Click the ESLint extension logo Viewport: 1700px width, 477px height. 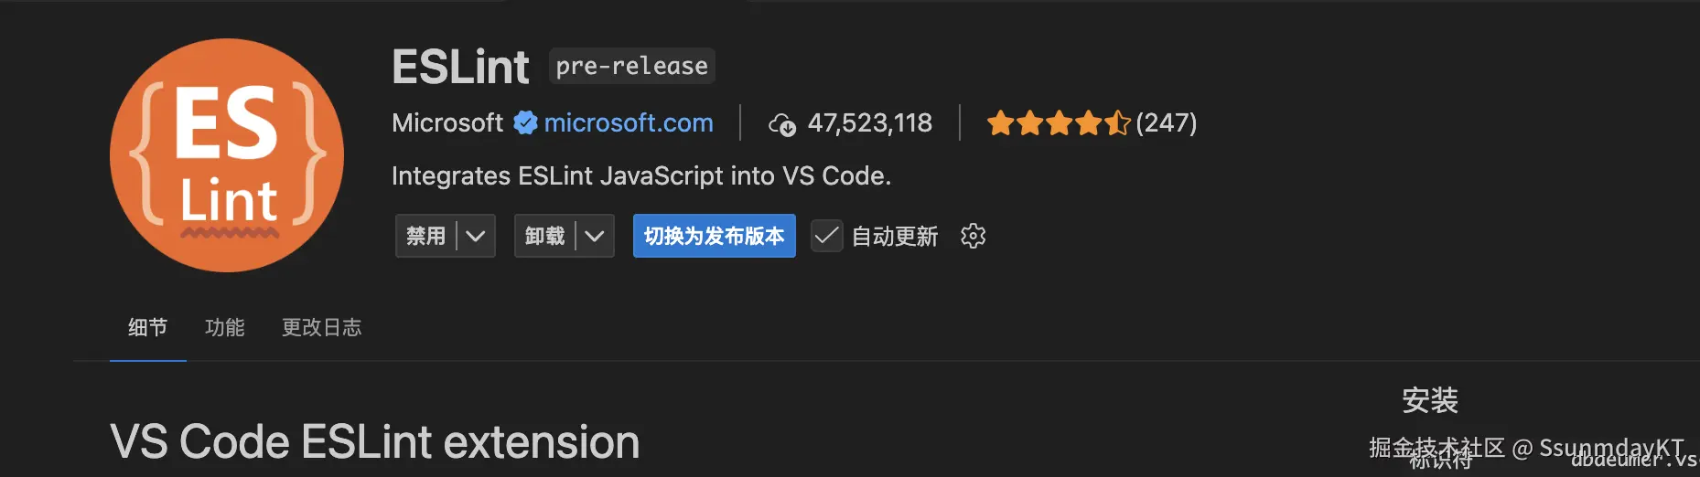[x=227, y=155]
